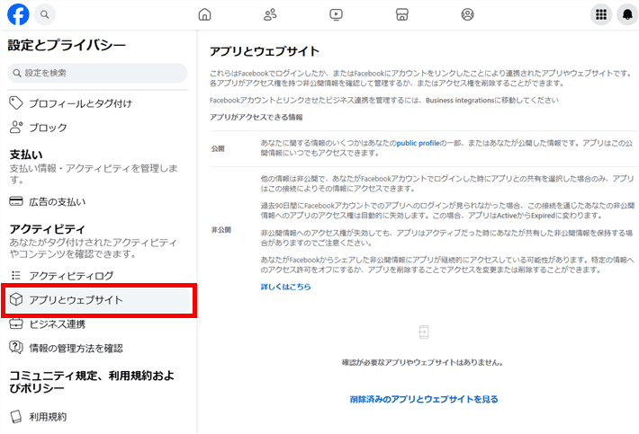Click the Facebook logo
This screenshot has height=434, width=639.
(x=18, y=14)
